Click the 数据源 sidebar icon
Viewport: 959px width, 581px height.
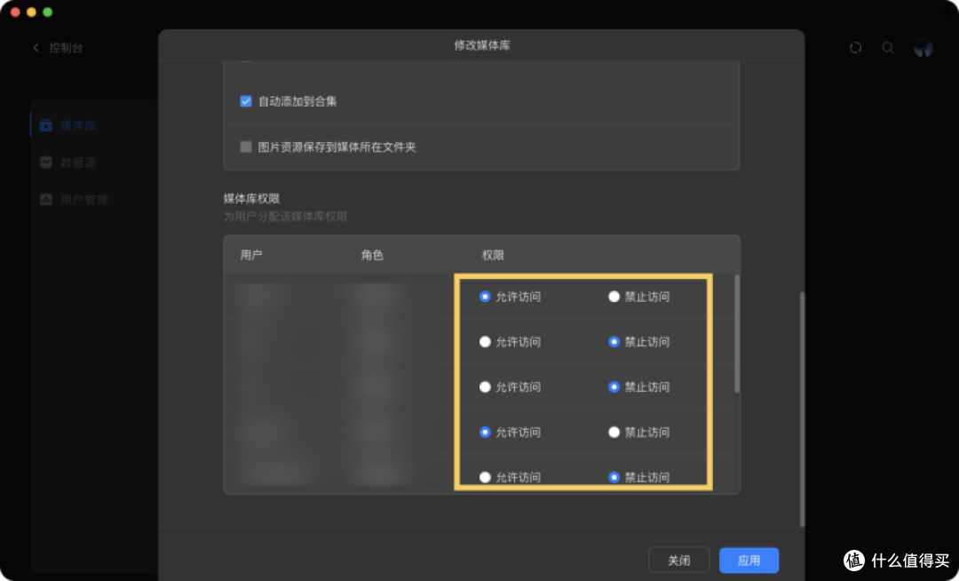pyautogui.click(x=46, y=162)
